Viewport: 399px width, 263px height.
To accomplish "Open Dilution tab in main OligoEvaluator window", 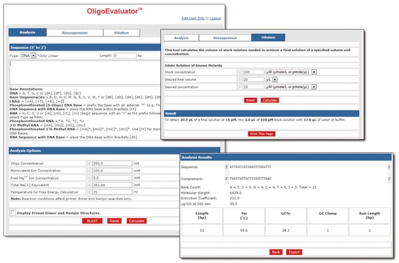I will 121,33.
